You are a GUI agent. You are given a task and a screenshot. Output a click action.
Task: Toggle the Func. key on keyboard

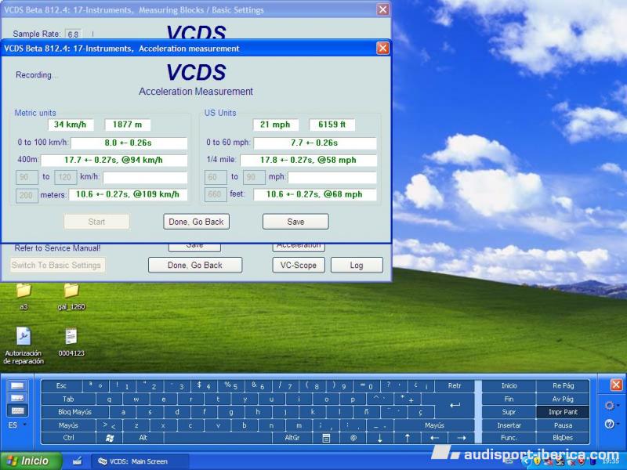[x=509, y=438]
